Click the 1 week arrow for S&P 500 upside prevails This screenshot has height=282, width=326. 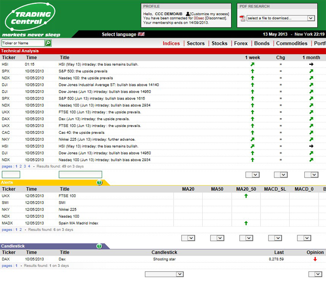252,71
